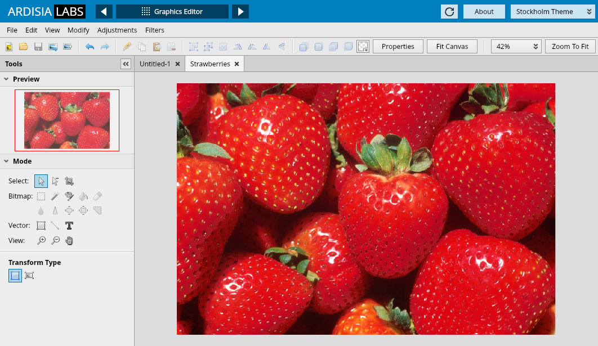Collapse the Preview section
This screenshot has width=598, height=346.
(6, 79)
